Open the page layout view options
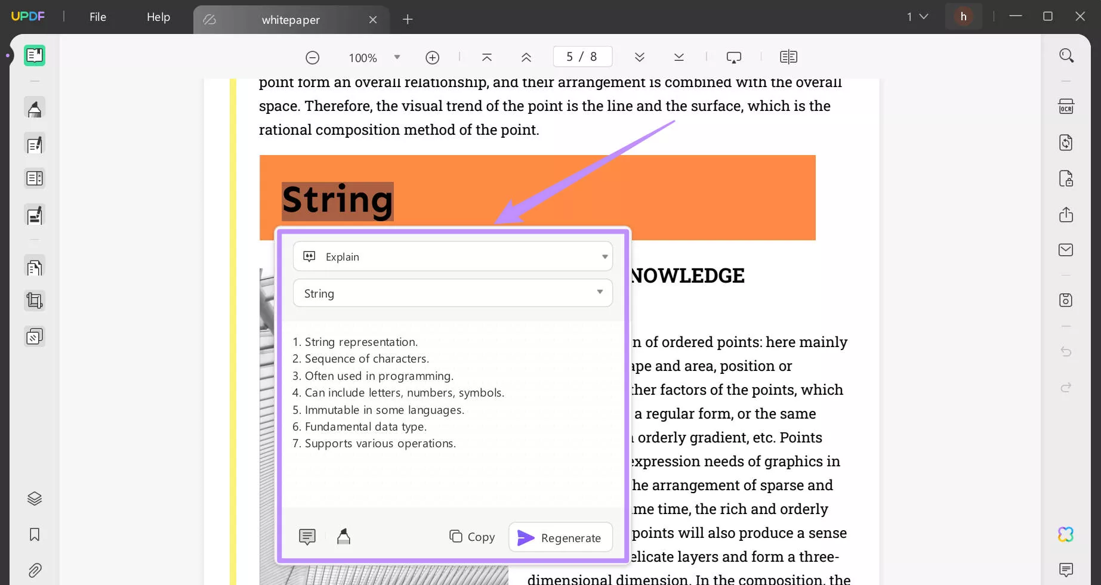Image resolution: width=1101 pixels, height=585 pixels. click(x=788, y=57)
